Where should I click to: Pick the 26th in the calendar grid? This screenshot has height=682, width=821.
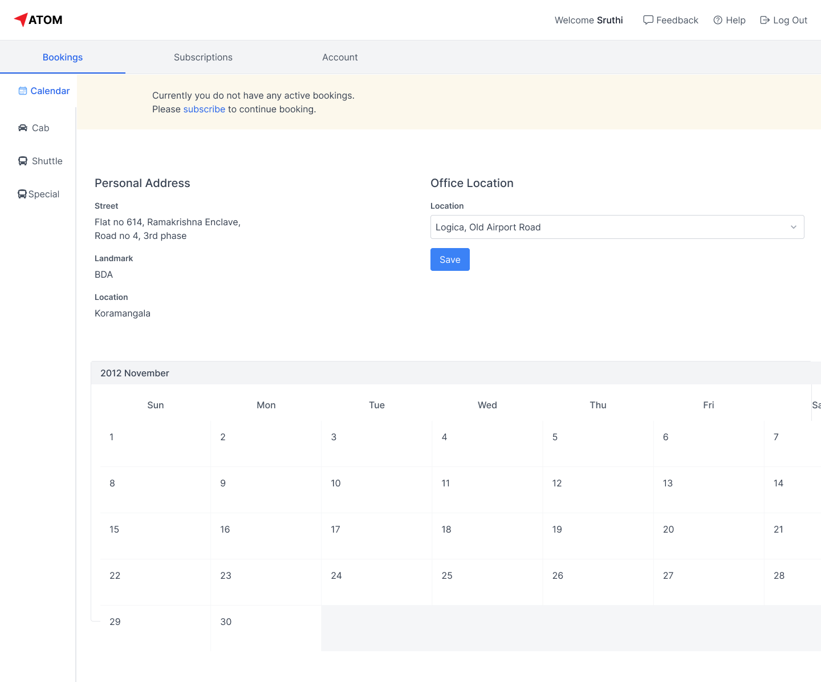click(558, 575)
